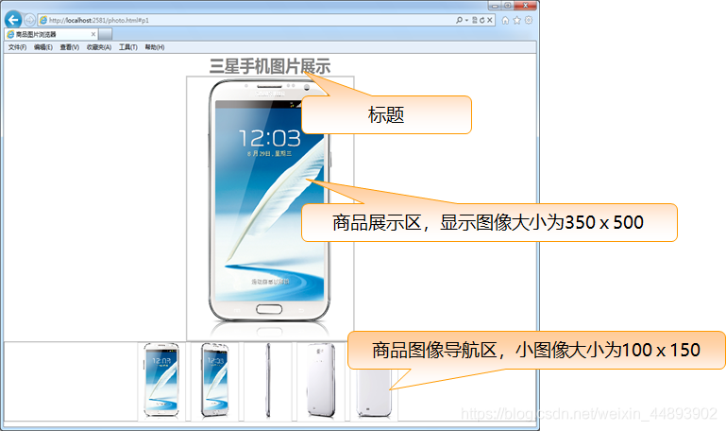This screenshot has width=726, height=431.
Task: Close the browser window
Action: coord(526,6)
